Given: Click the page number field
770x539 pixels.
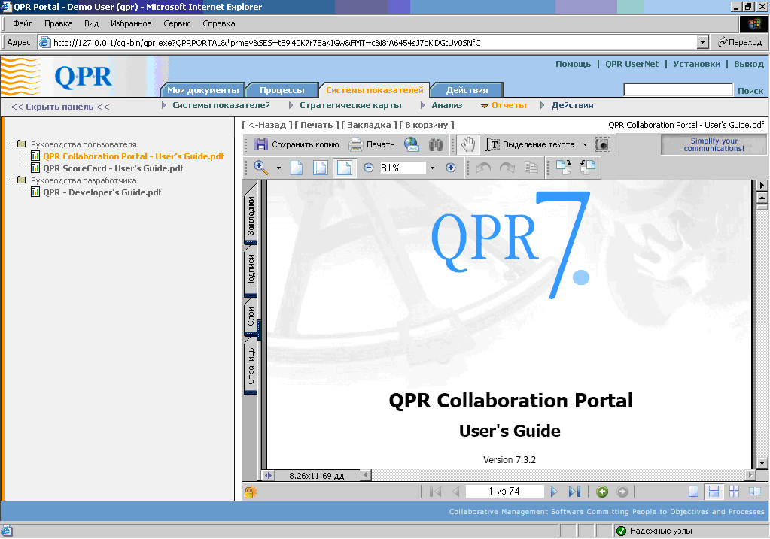Looking at the screenshot, I should [x=504, y=491].
